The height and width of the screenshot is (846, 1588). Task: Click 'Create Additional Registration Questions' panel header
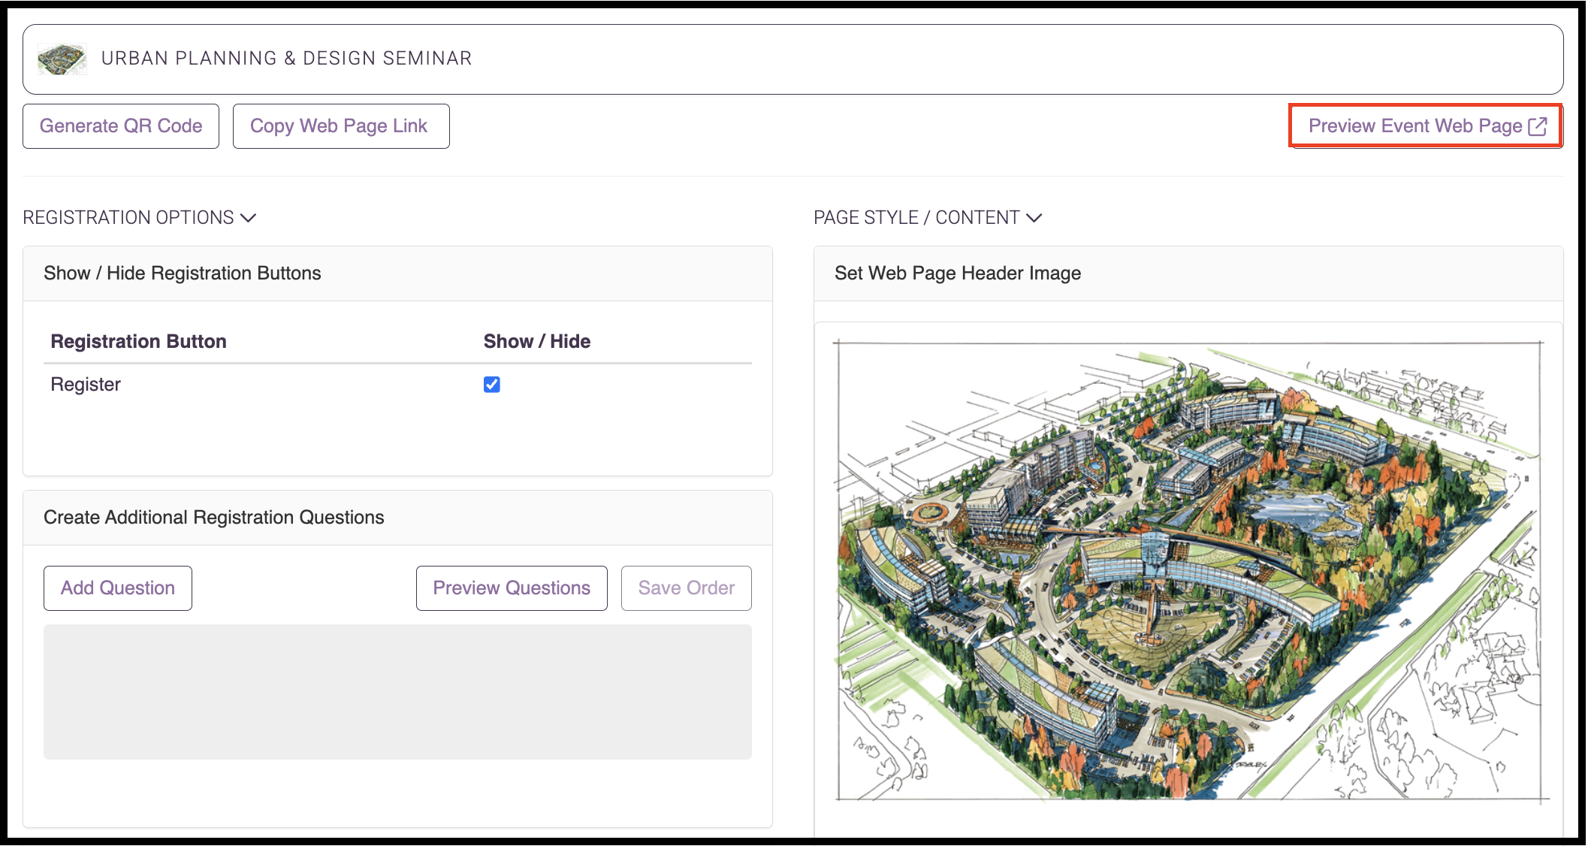(x=397, y=518)
